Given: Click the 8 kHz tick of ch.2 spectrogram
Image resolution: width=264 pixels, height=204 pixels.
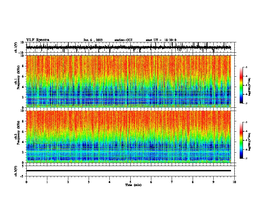Looking at the screenshot, I should [23, 121].
